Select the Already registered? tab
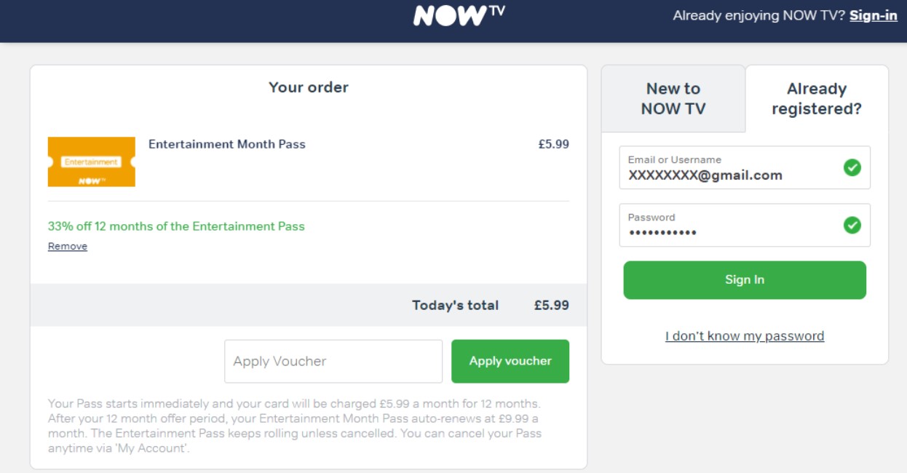The width and height of the screenshot is (907, 473). click(816, 99)
